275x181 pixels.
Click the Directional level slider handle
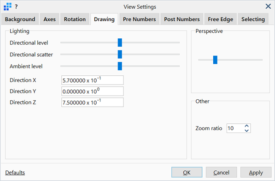[120, 42]
